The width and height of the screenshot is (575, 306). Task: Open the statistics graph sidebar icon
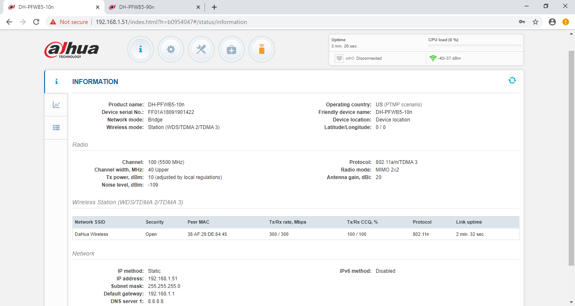[56, 105]
